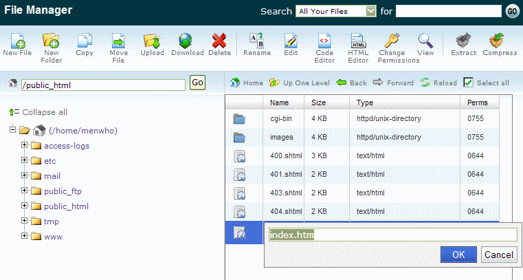This screenshot has height=280, width=523.
Task: Go Forward in folder history
Action: 393,83
